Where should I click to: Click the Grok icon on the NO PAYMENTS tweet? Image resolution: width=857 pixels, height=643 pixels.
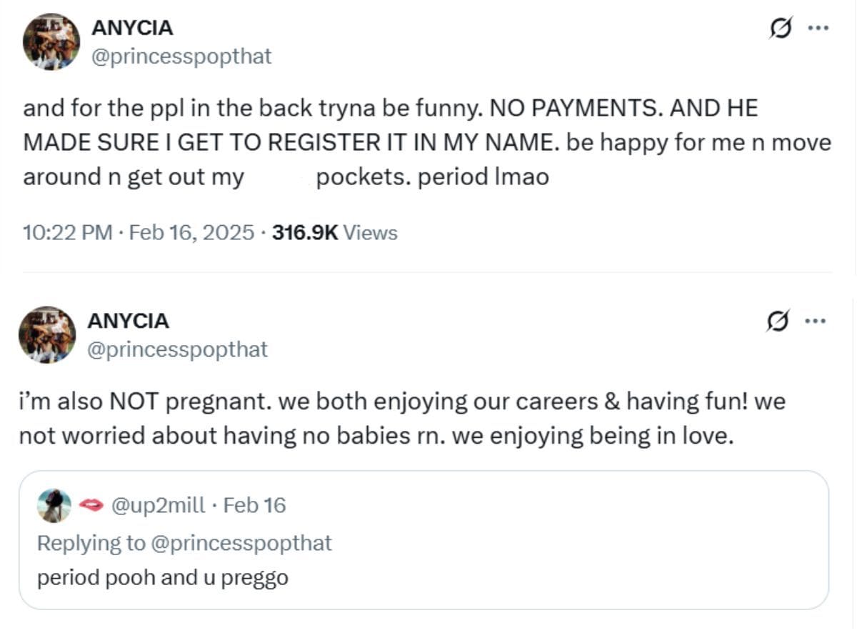tap(781, 29)
